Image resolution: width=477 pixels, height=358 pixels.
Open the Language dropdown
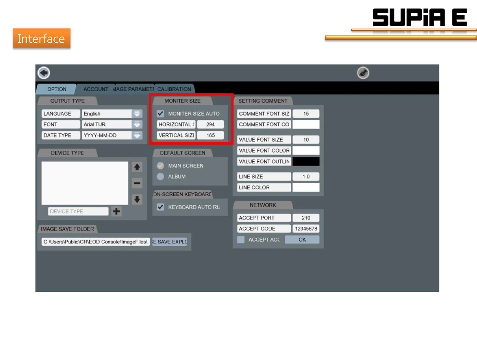click(137, 114)
